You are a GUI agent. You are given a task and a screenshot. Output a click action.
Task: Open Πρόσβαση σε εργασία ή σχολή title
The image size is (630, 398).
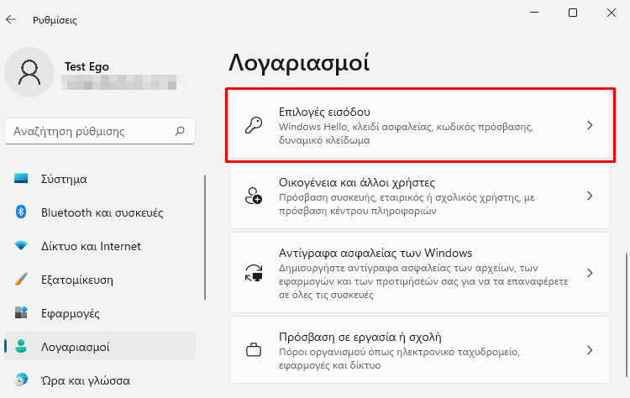click(x=360, y=337)
